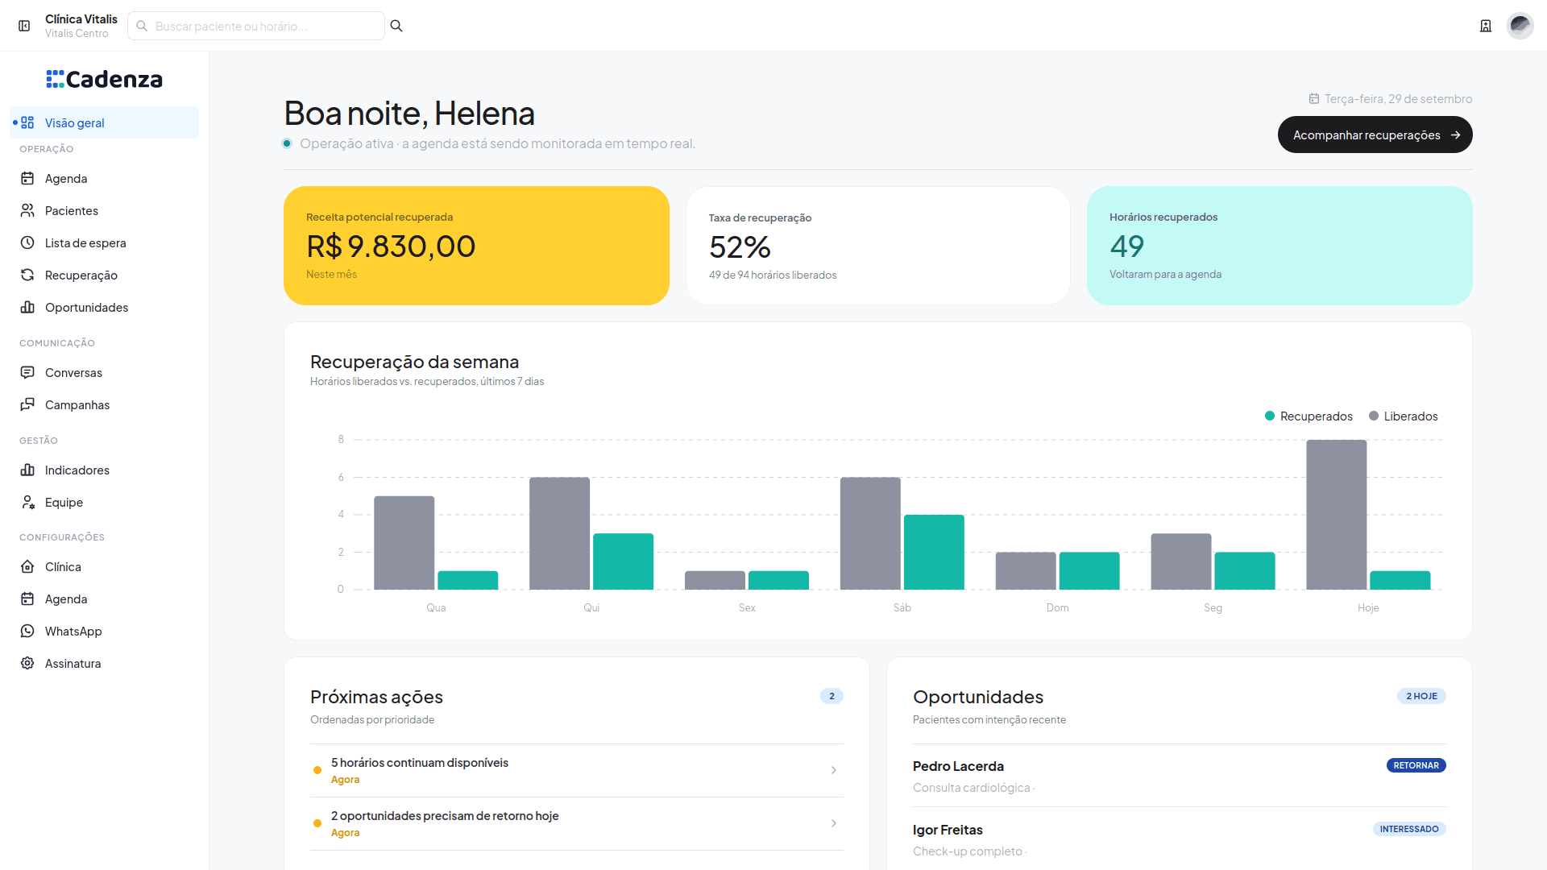This screenshot has width=1547, height=870.
Task: Click the Qui gray Liberados bar
Action: tap(559, 533)
